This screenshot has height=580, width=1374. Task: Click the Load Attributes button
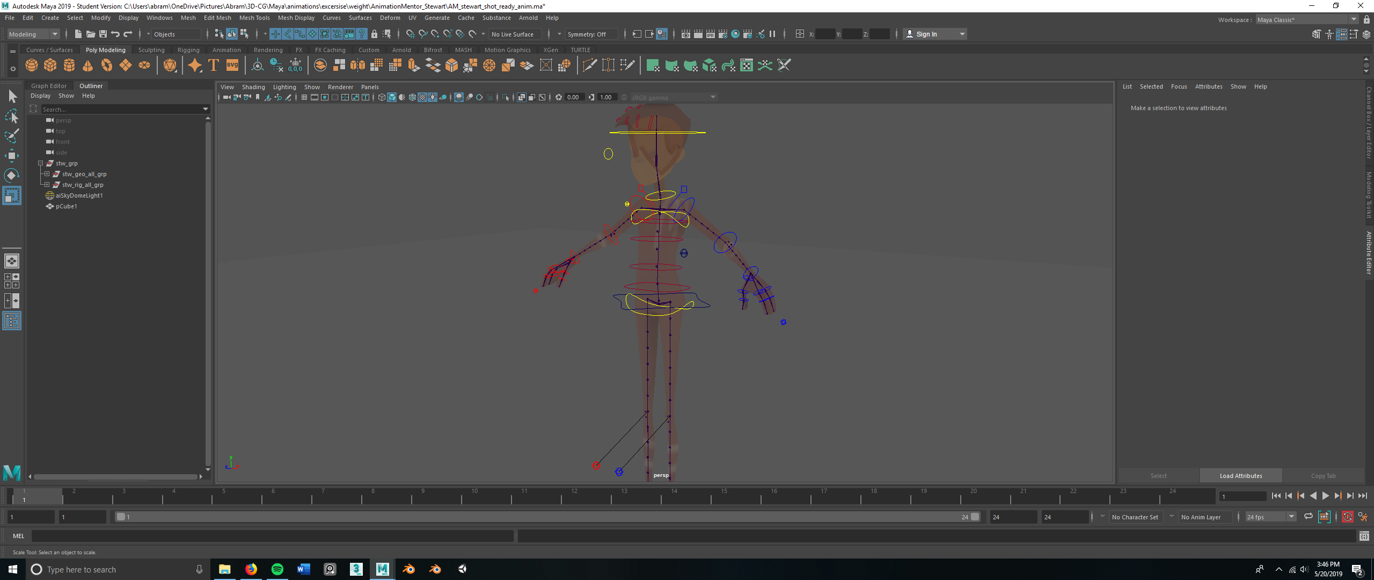point(1240,476)
